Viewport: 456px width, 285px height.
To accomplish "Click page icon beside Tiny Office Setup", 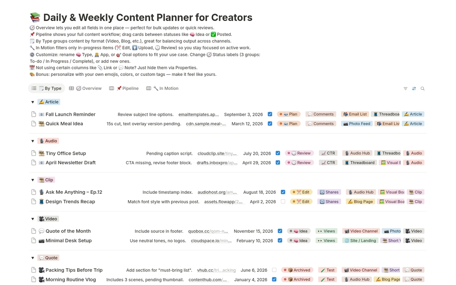I will [x=34, y=153].
